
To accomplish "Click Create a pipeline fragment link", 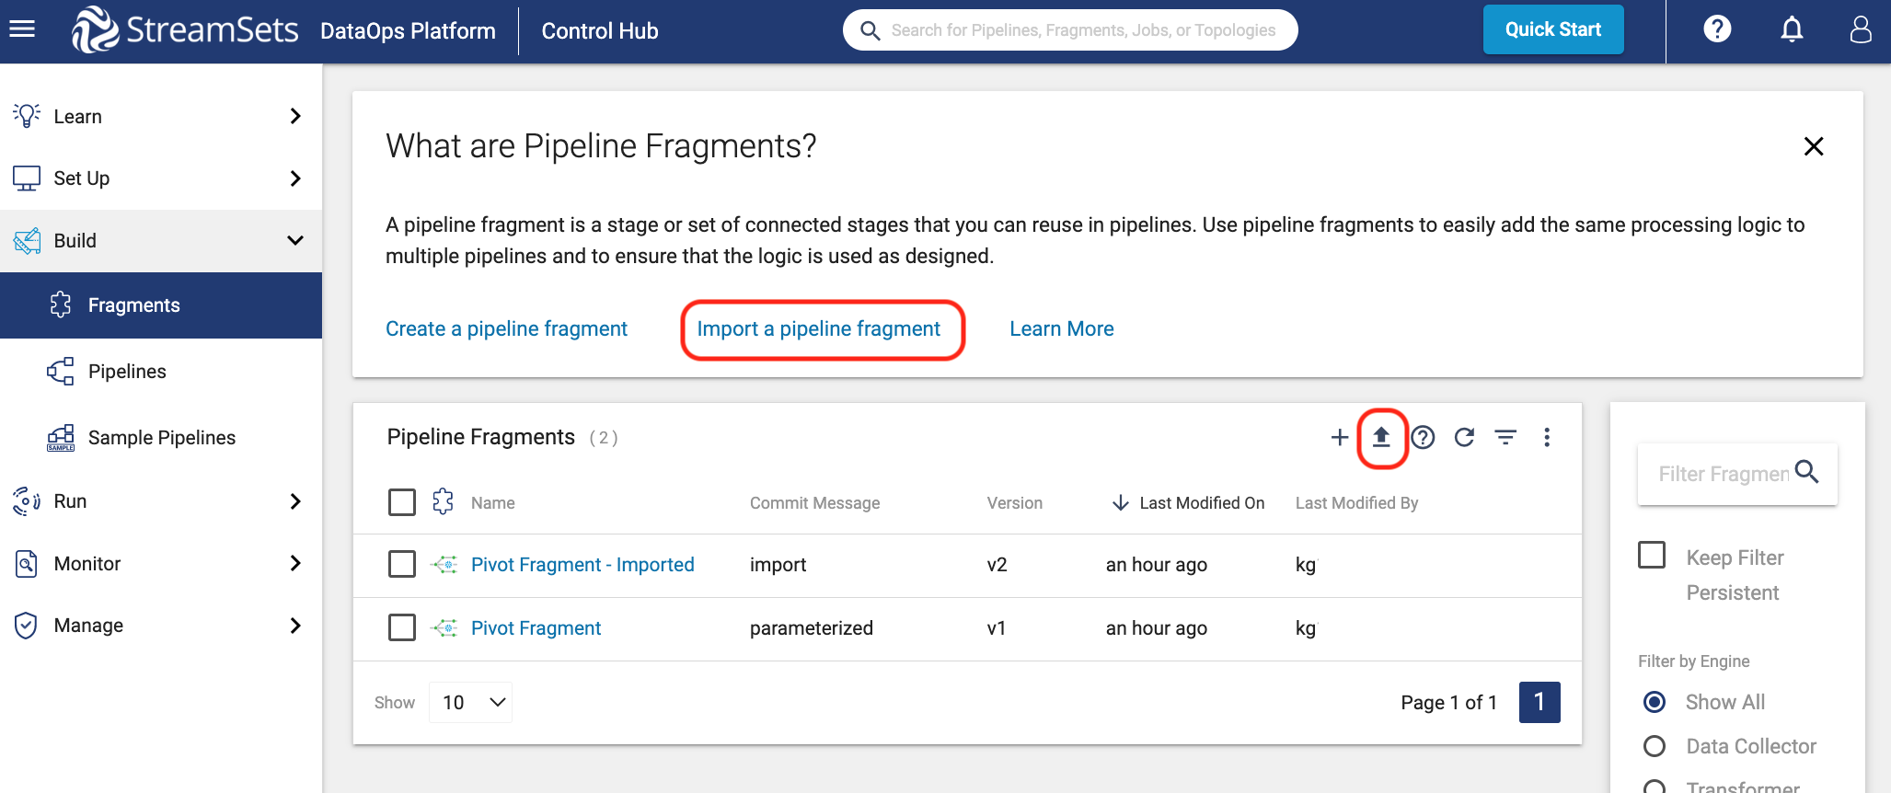I will pos(506,329).
